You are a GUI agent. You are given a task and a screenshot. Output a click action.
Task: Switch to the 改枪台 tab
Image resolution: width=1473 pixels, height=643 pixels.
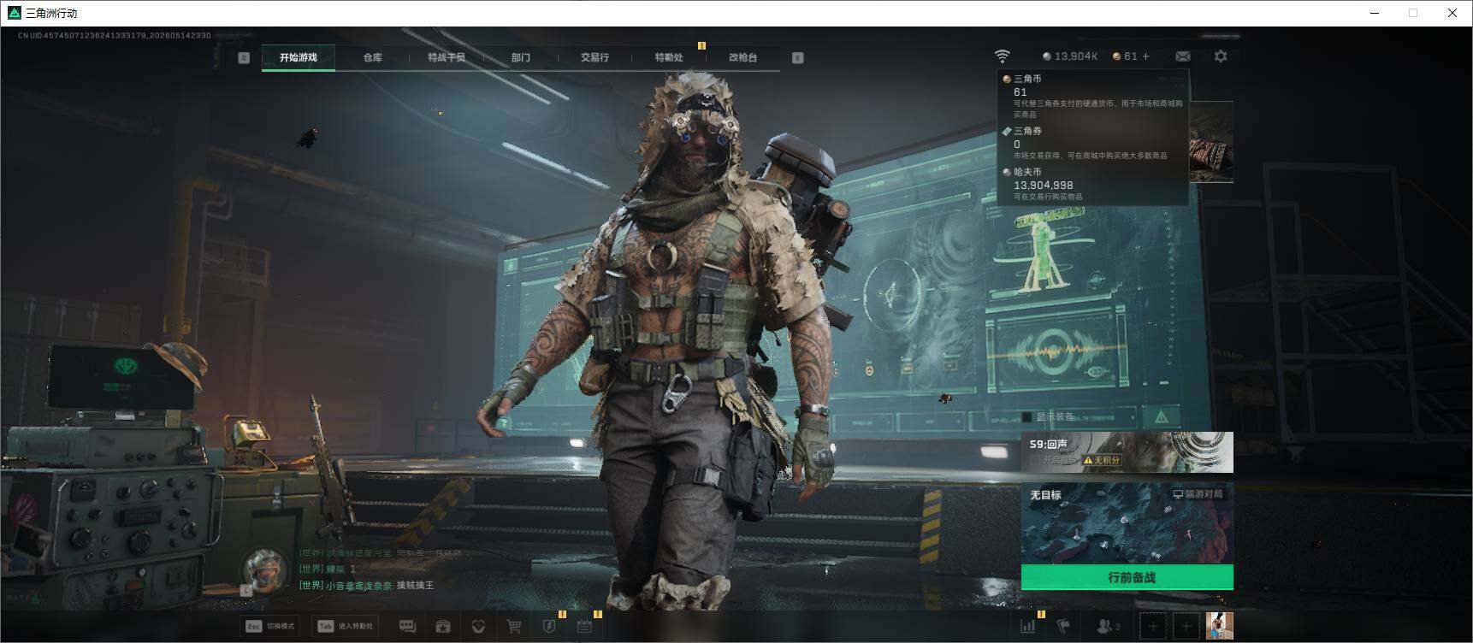point(742,57)
